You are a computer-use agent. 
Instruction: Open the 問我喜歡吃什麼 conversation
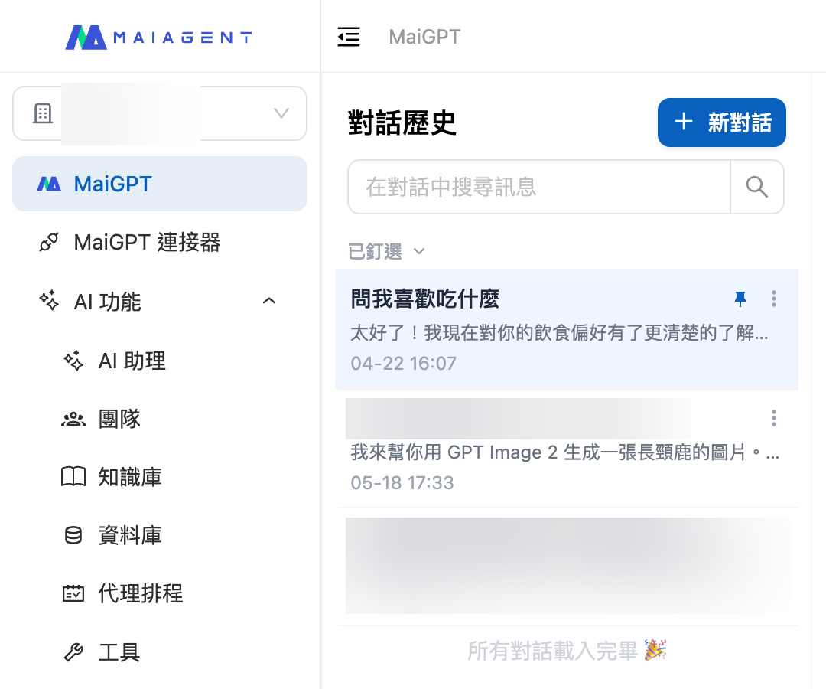coord(567,330)
